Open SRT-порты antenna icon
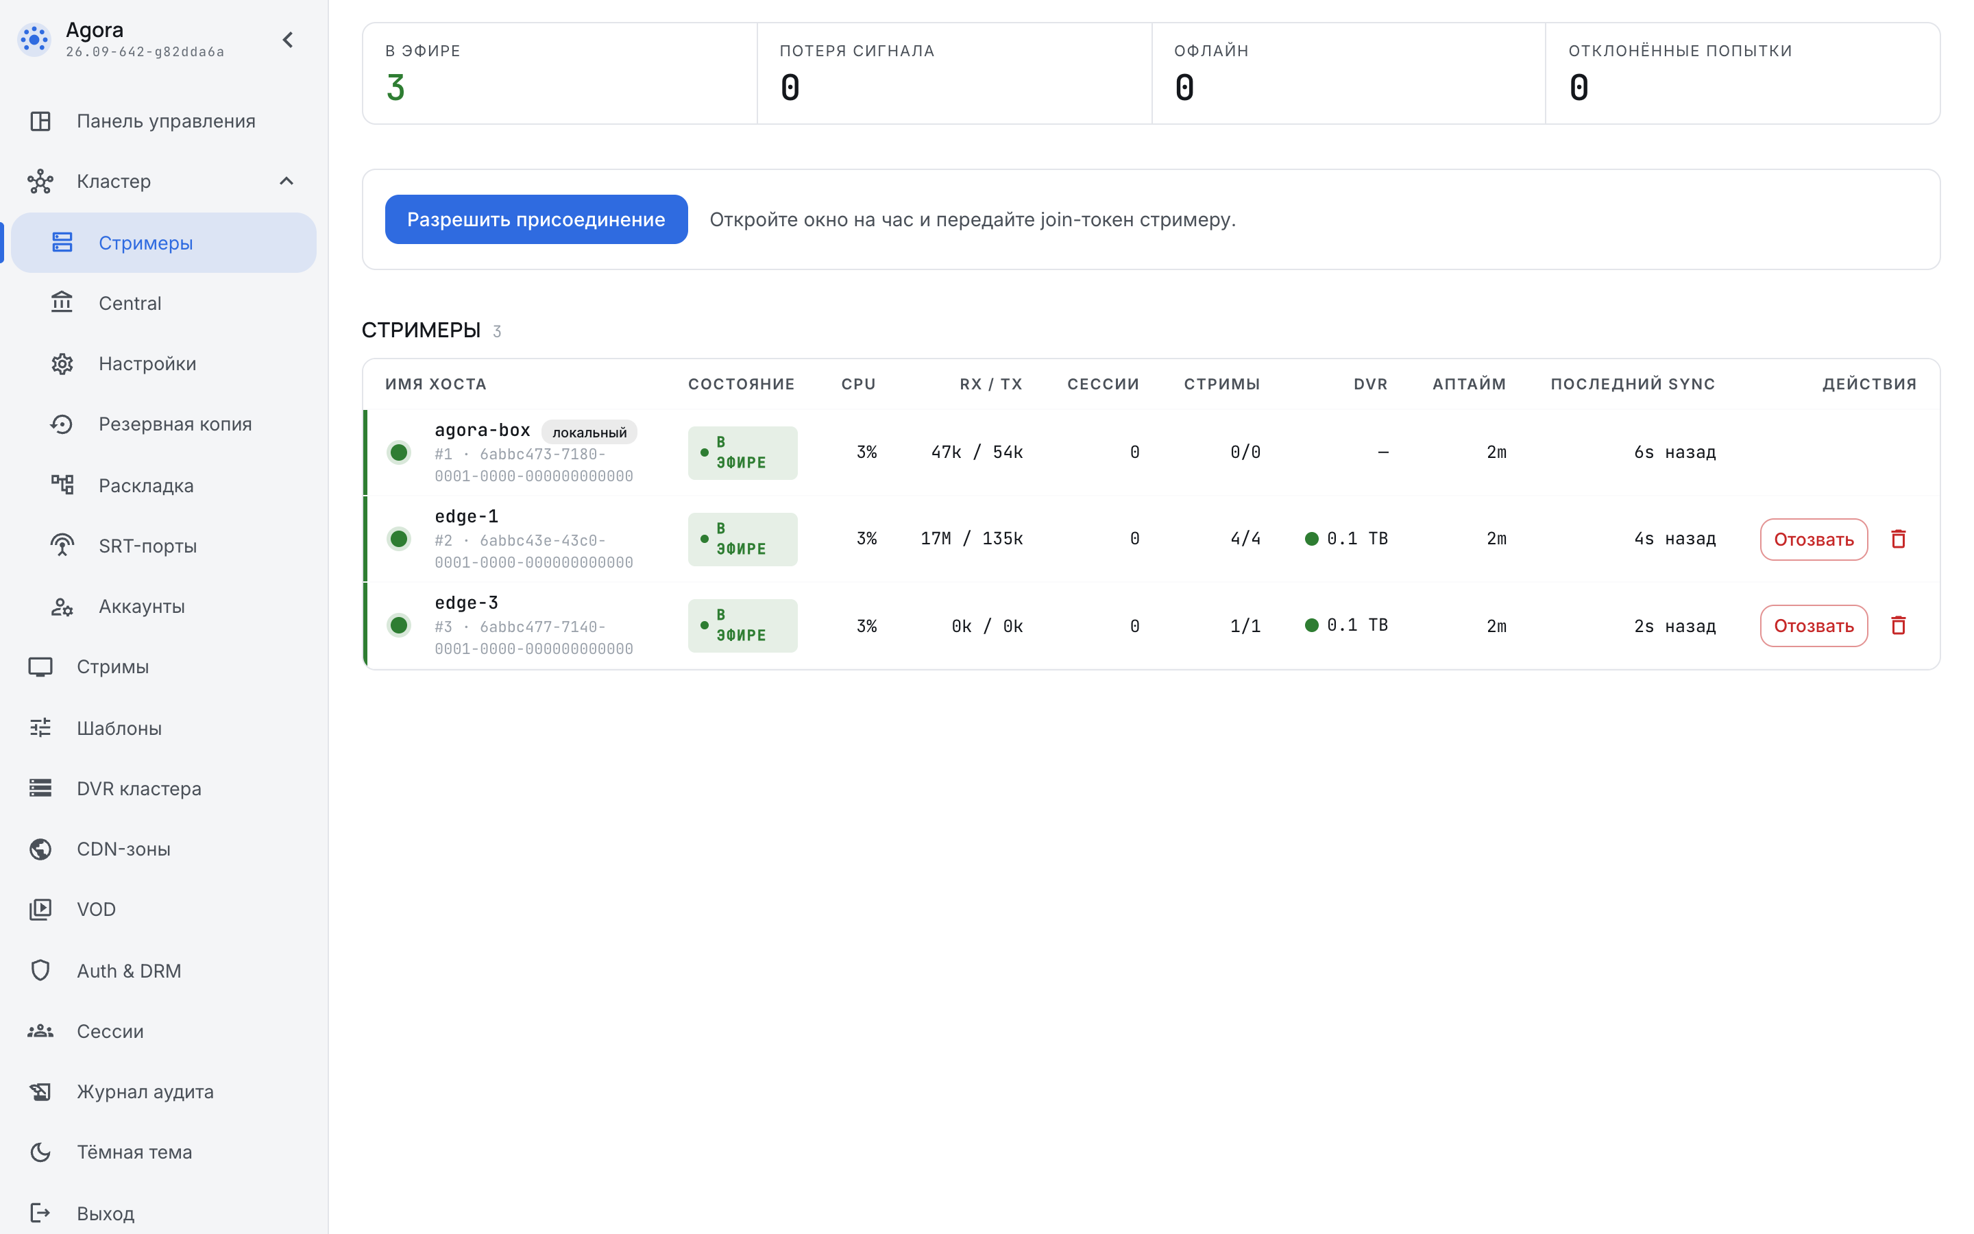 pyautogui.click(x=62, y=546)
